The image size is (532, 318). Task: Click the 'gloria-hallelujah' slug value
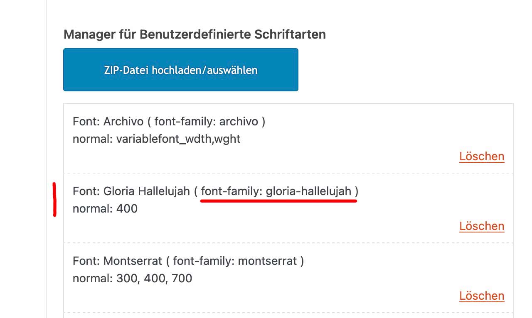point(309,191)
